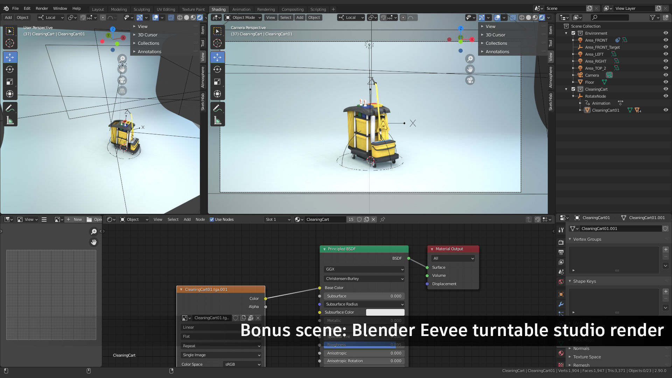Add a new shape key
Viewport: 672px width, 378px height.
[x=666, y=292]
